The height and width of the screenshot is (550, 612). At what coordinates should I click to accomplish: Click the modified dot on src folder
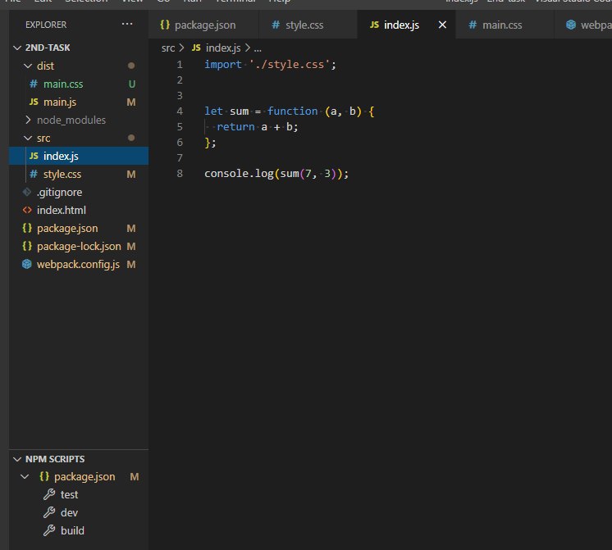pos(131,138)
